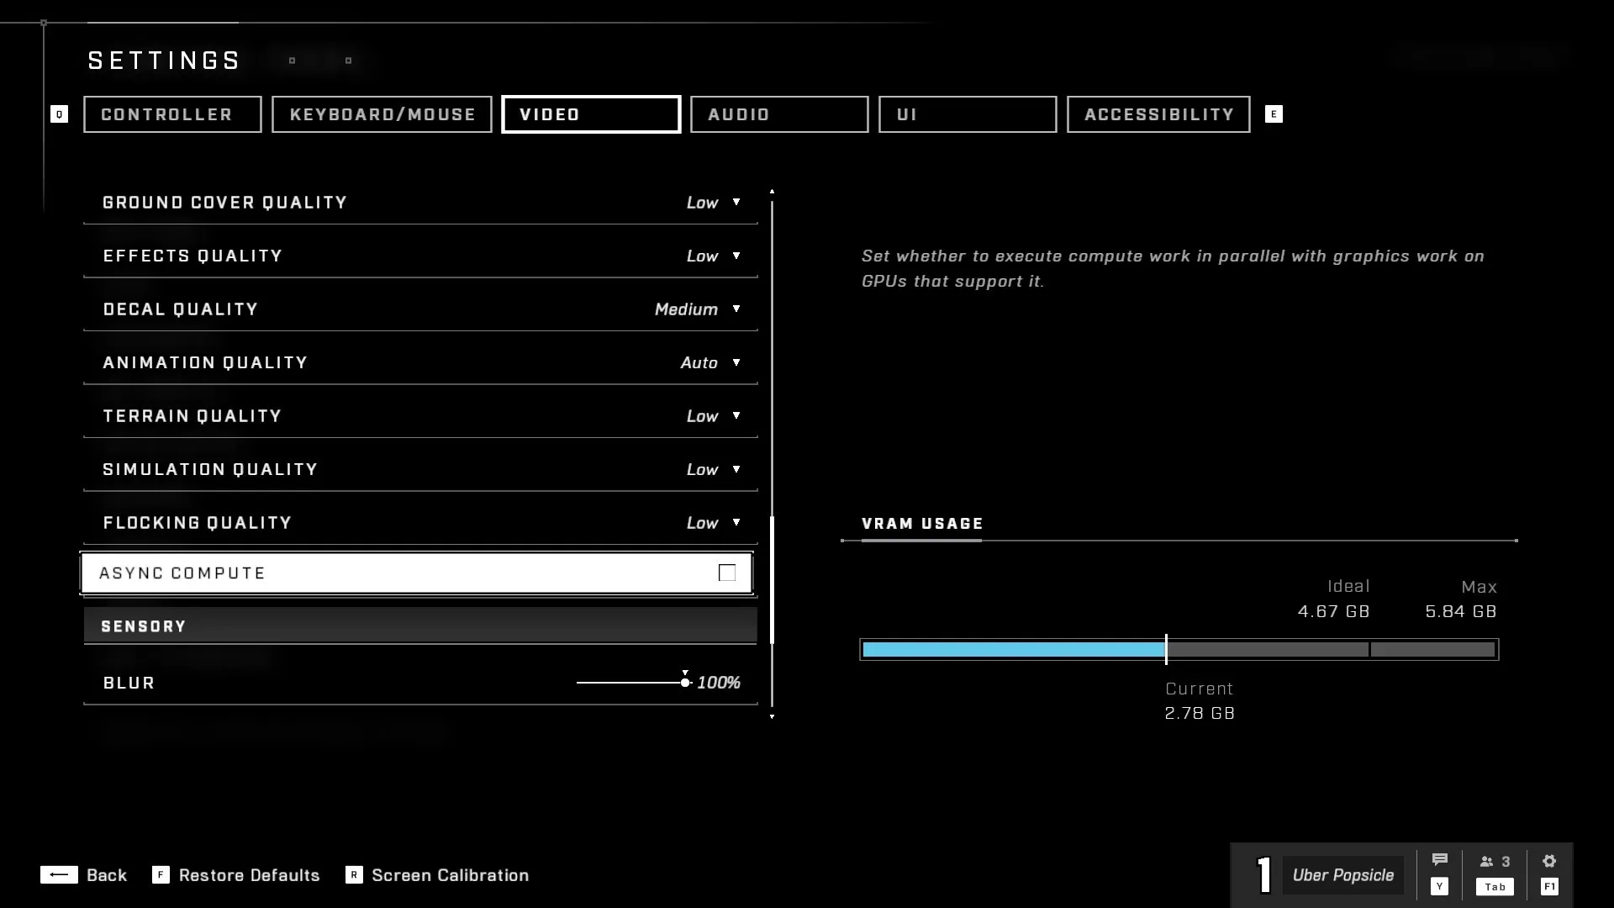1614x908 pixels.
Task: Click the Q previous-tab key icon
Action: [x=59, y=114]
